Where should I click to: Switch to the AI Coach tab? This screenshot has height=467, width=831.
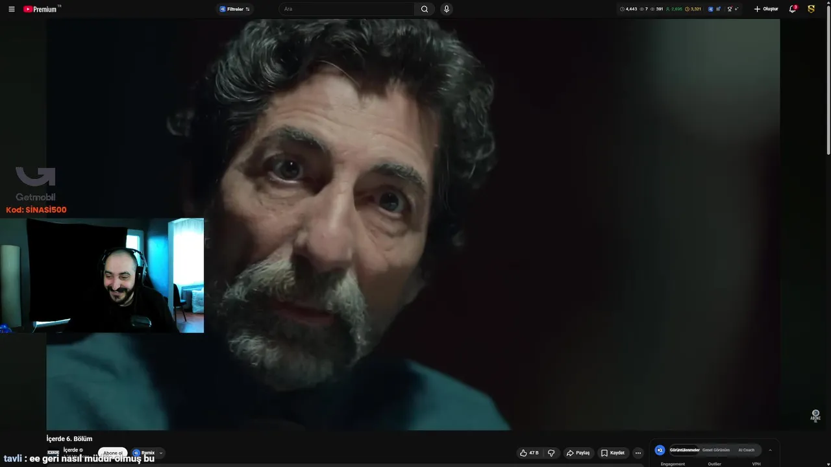(x=747, y=450)
